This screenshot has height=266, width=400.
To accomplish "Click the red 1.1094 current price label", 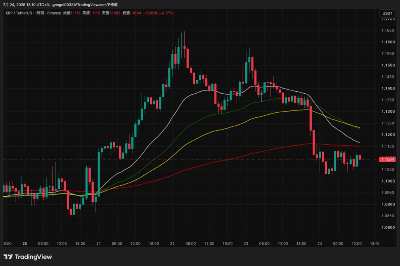I will coord(387,159).
